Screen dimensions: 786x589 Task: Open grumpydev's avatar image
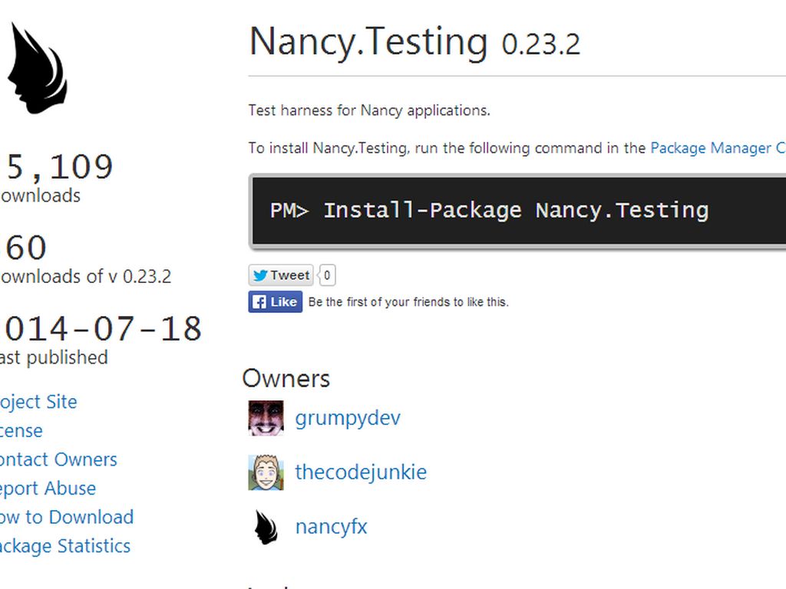pos(266,418)
